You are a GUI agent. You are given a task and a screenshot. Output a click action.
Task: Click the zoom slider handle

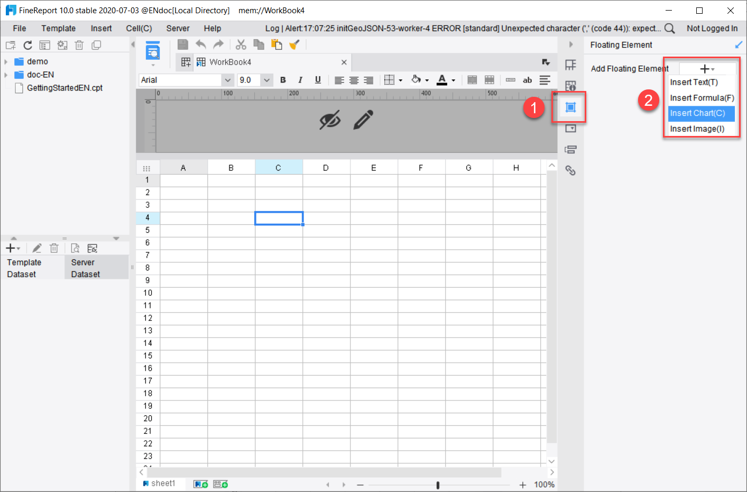pyautogui.click(x=438, y=485)
